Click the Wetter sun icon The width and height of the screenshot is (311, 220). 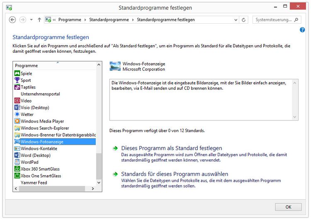point(17,115)
